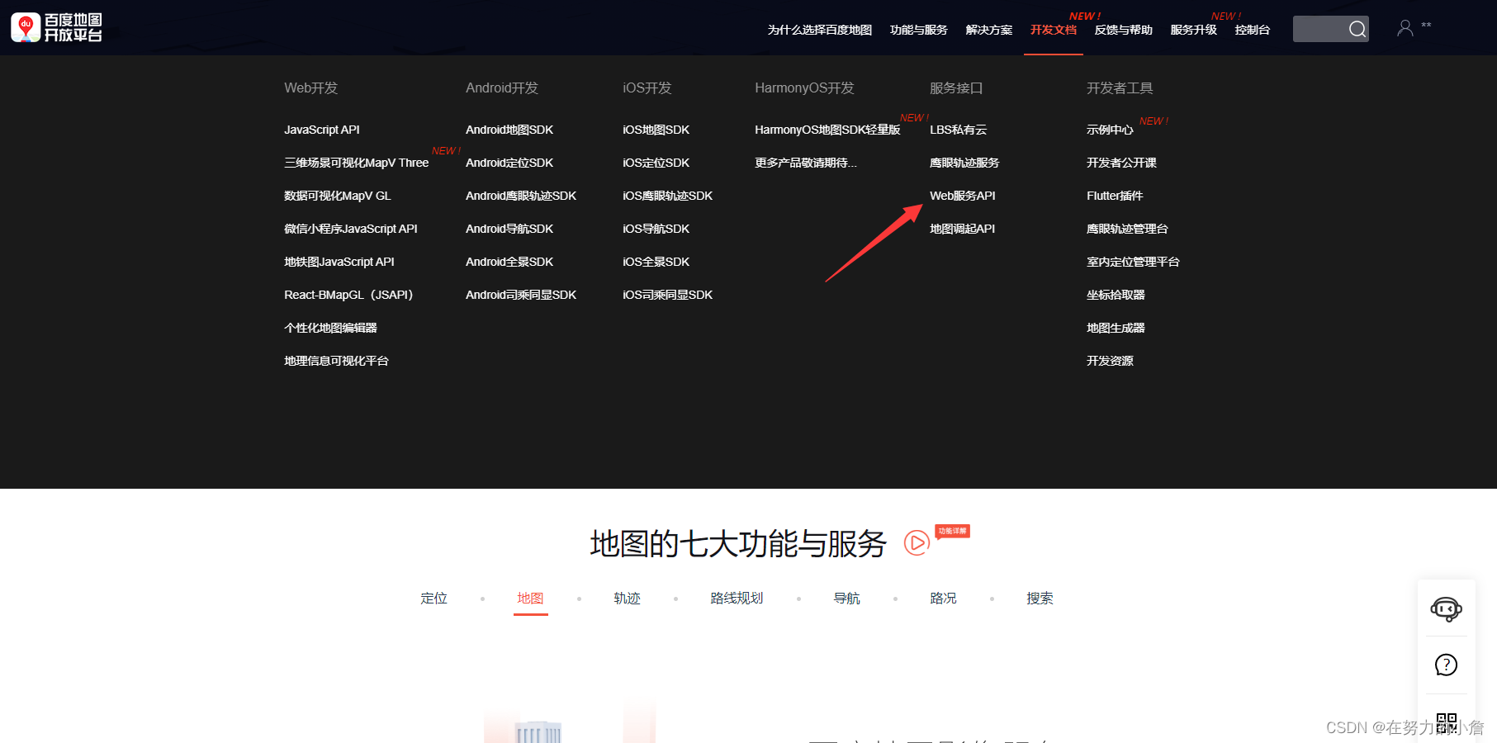Open iOS导航SDK link
Image resolution: width=1497 pixels, height=743 pixels.
(656, 229)
